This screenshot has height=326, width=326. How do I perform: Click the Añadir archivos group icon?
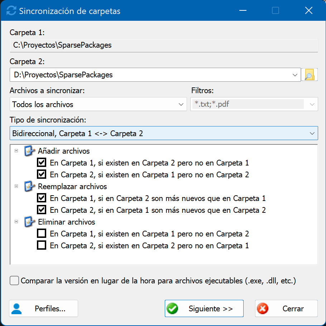[29, 151]
